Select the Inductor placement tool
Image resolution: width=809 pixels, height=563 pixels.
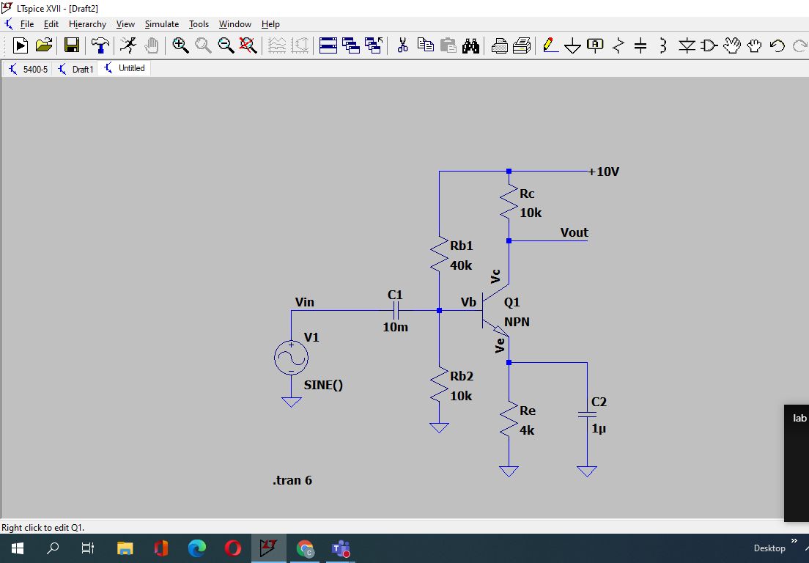tap(663, 45)
